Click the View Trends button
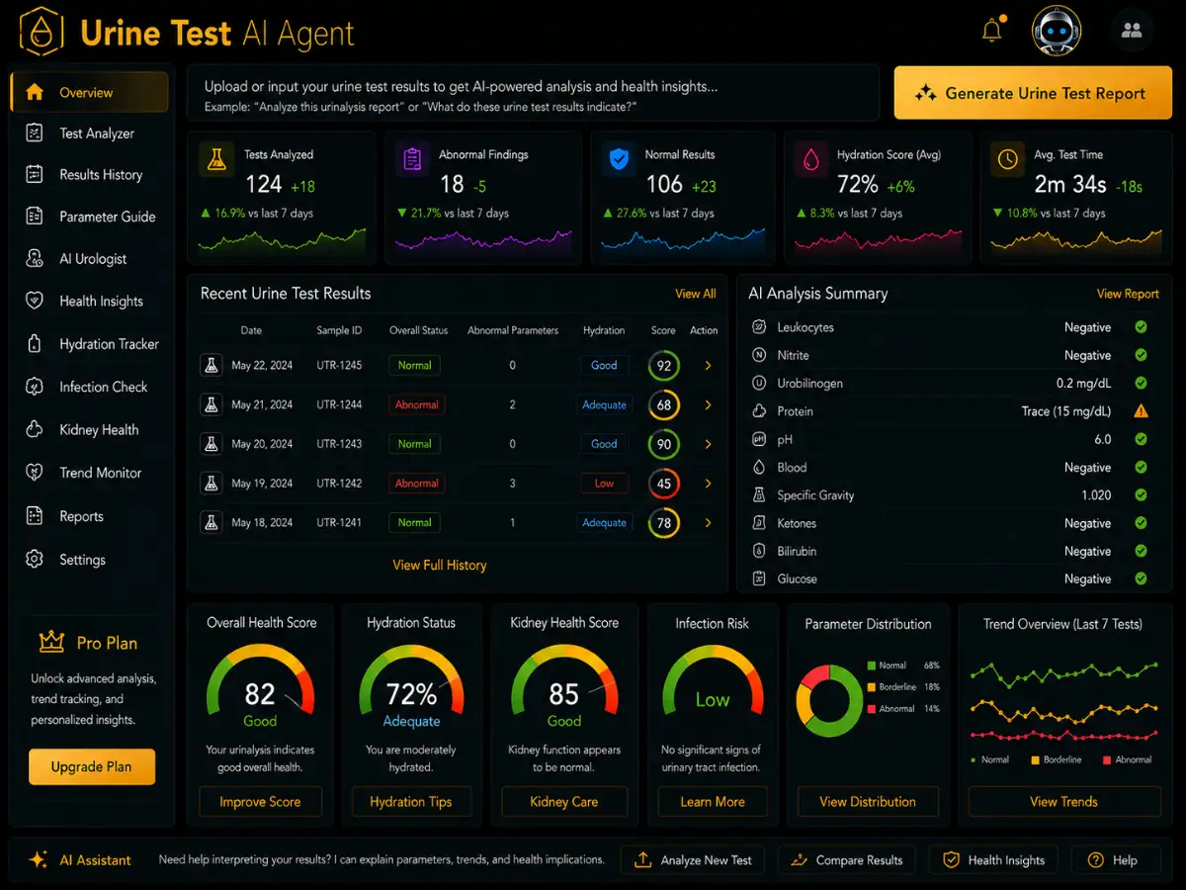Image resolution: width=1186 pixels, height=890 pixels. [x=1063, y=802]
